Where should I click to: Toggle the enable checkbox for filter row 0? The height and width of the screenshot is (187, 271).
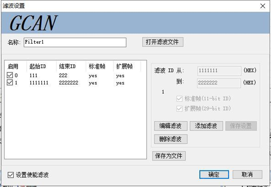(10, 76)
